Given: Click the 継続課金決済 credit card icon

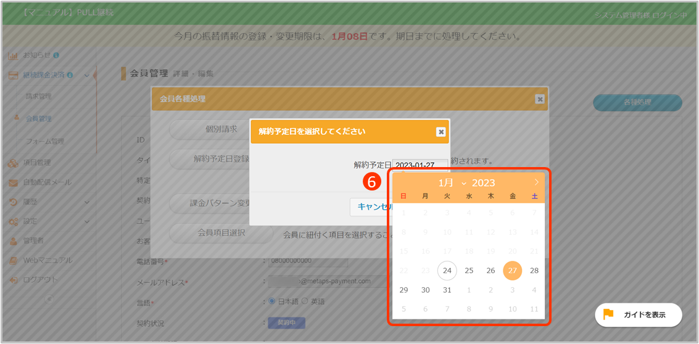Looking at the screenshot, I should coord(13,75).
